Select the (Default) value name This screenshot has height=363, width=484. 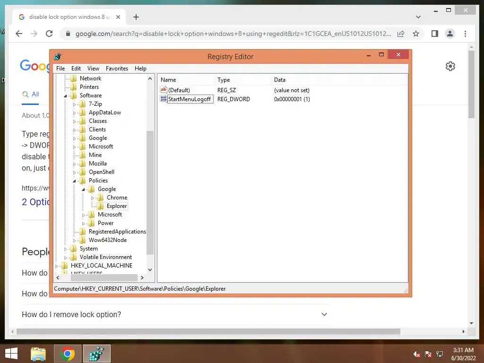[x=179, y=90]
